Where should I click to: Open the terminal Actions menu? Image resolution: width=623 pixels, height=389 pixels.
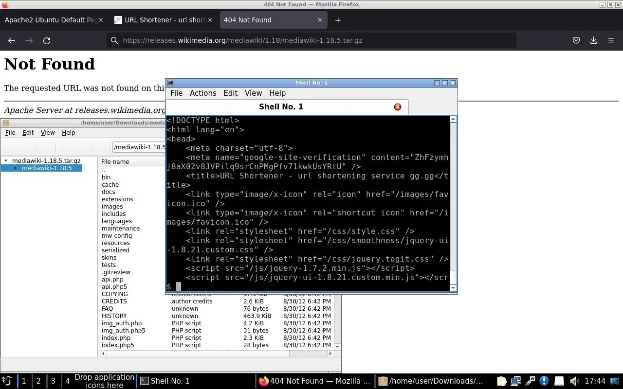click(203, 93)
